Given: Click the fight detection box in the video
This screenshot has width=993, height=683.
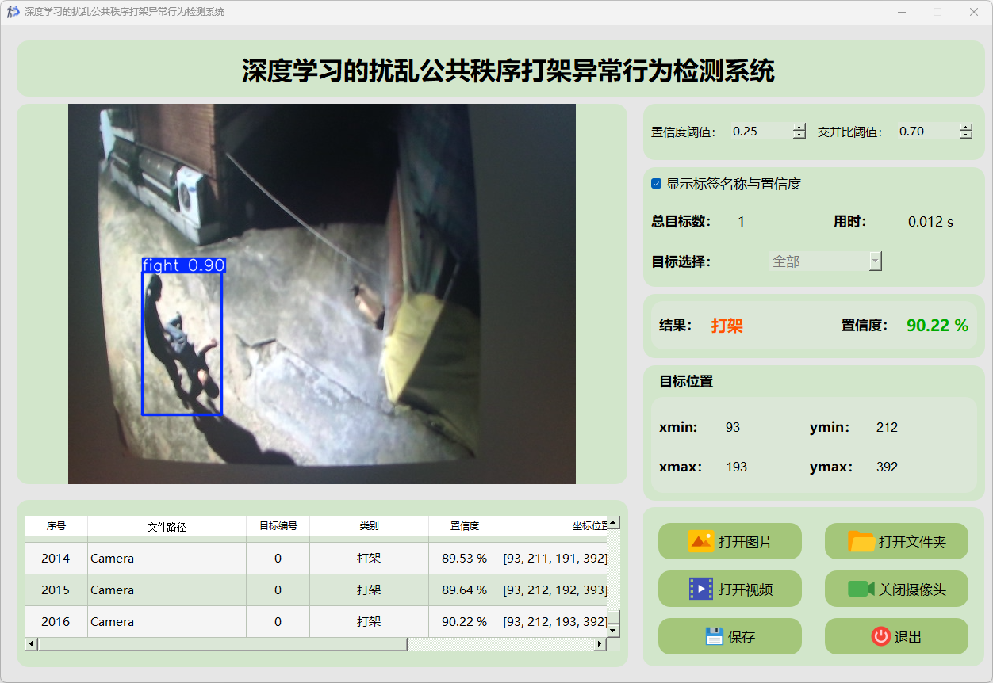Looking at the screenshot, I should 182,341.
